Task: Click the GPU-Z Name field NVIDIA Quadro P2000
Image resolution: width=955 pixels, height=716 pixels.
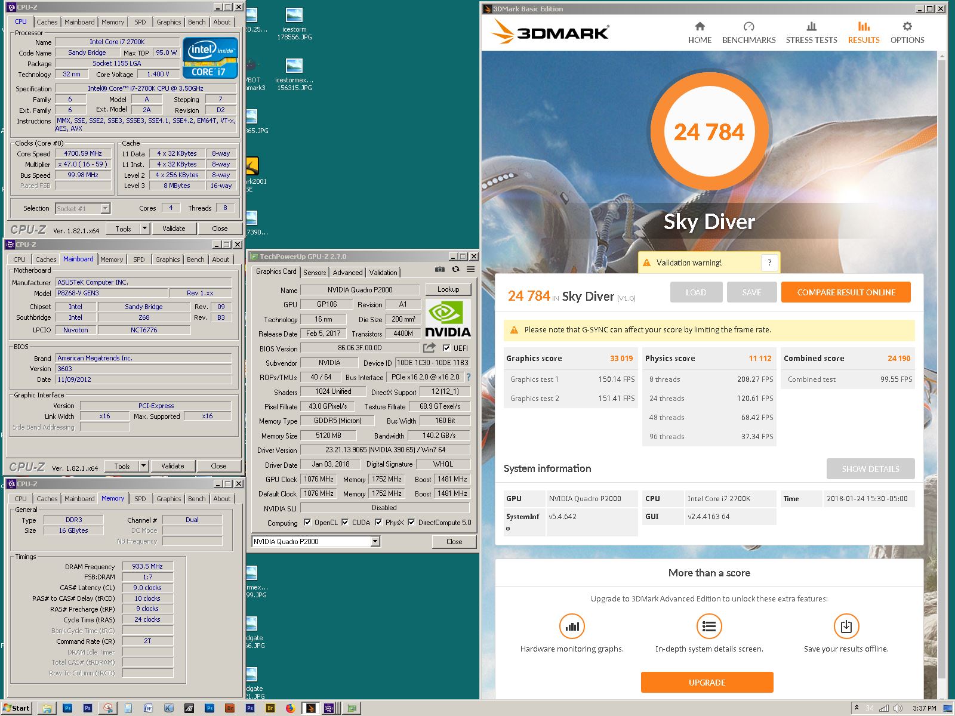Action: point(360,290)
